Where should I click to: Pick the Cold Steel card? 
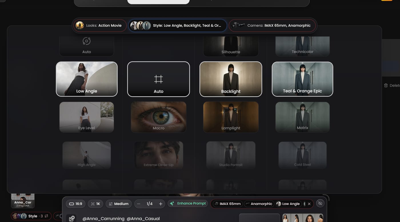(303, 155)
